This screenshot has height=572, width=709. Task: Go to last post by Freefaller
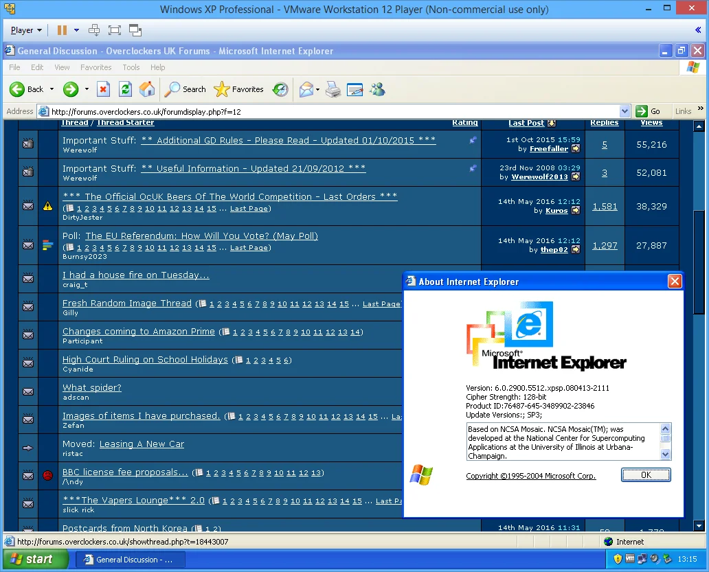point(576,148)
